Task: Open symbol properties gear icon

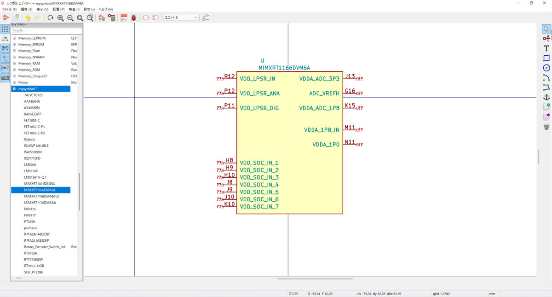Action: point(102,17)
